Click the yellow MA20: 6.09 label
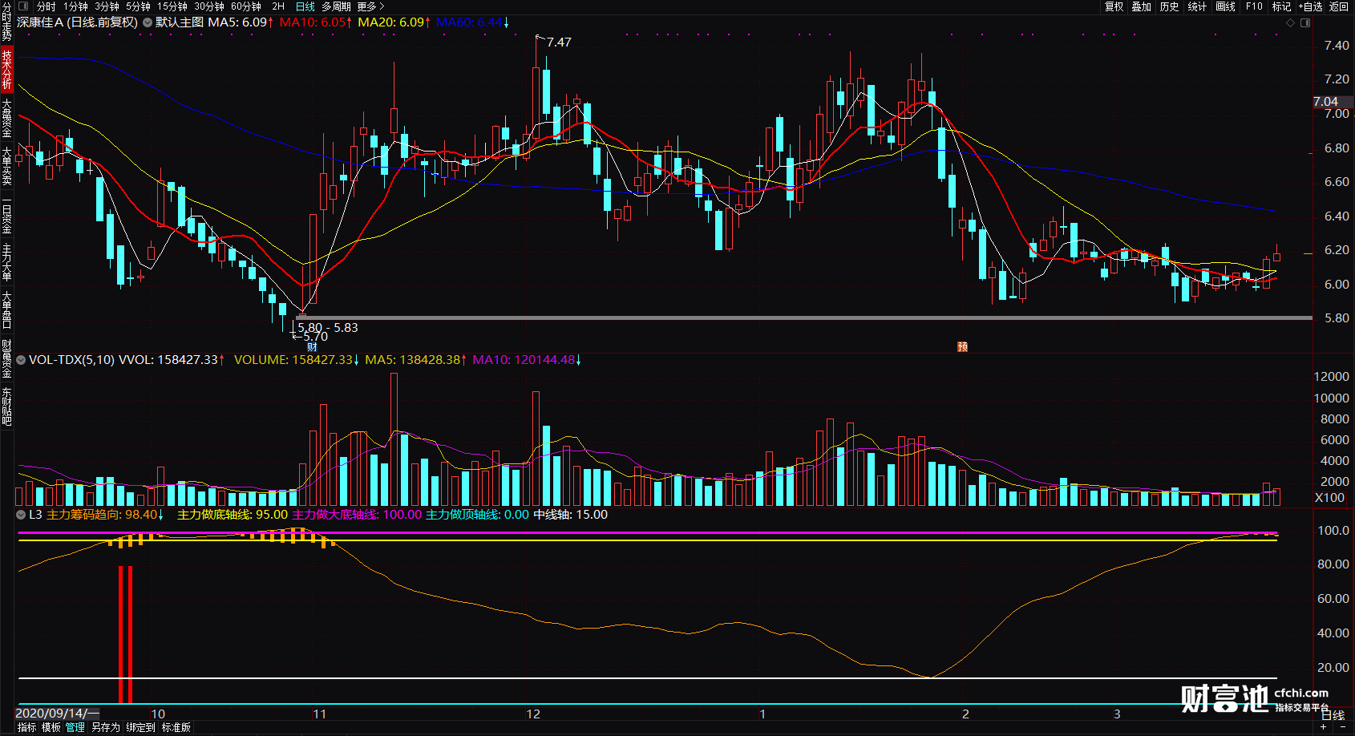Image resolution: width=1355 pixels, height=736 pixels. 394,22
